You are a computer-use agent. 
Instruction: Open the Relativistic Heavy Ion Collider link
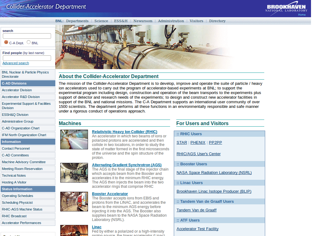[x=125, y=132]
